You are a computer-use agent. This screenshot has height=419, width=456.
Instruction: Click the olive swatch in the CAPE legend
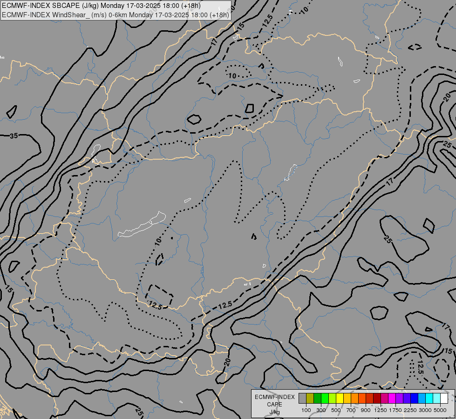(x=310, y=398)
